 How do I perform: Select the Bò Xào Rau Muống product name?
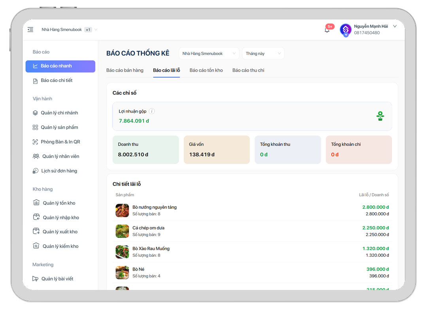pos(151,248)
